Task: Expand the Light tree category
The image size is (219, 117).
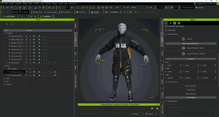Action: [5, 78]
